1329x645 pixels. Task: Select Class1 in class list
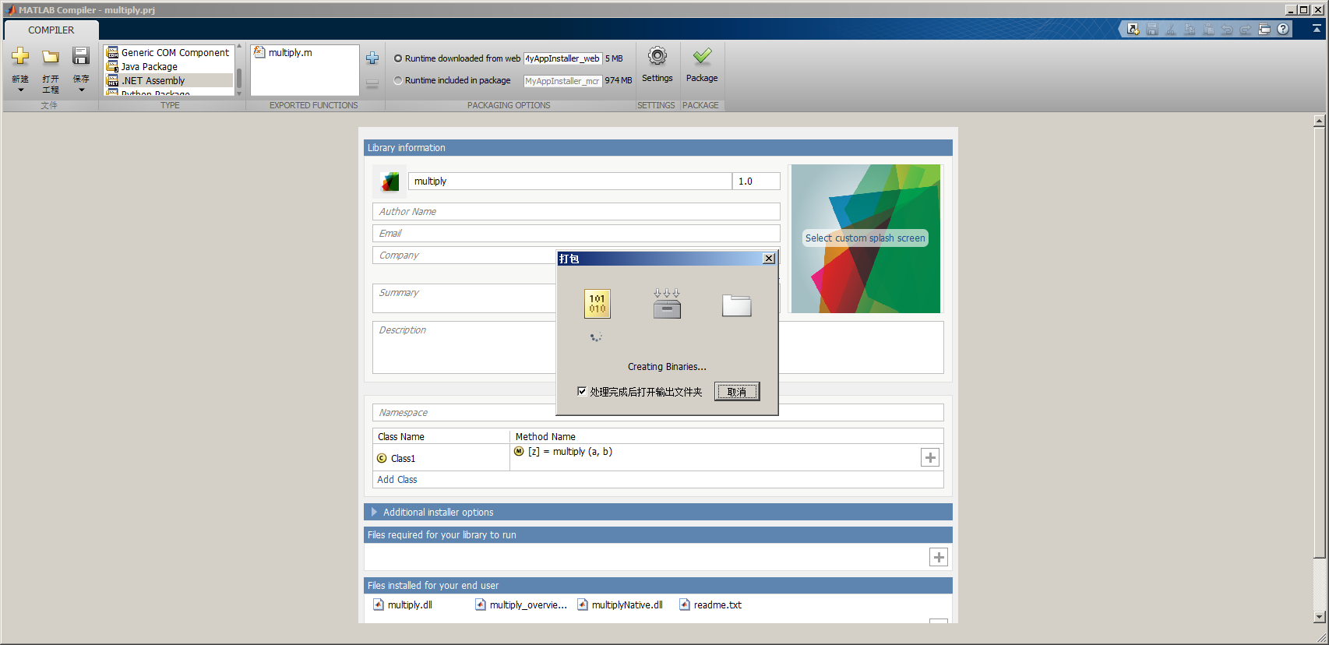pyautogui.click(x=403, y=458)
